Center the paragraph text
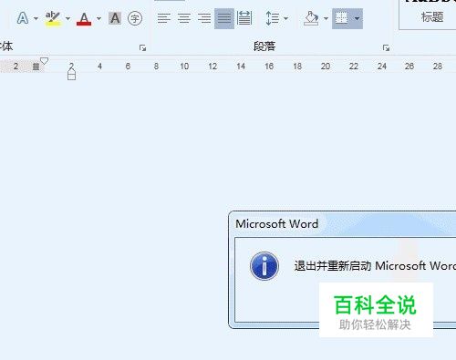 (184, 18)
